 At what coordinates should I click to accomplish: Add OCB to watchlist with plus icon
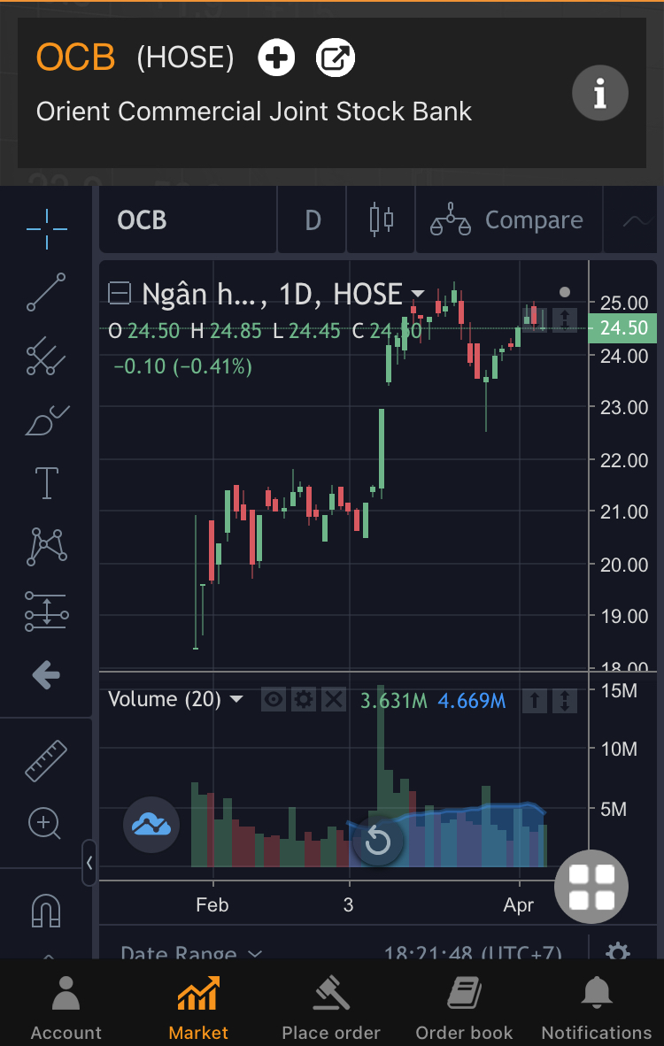[x=276, y=58]
